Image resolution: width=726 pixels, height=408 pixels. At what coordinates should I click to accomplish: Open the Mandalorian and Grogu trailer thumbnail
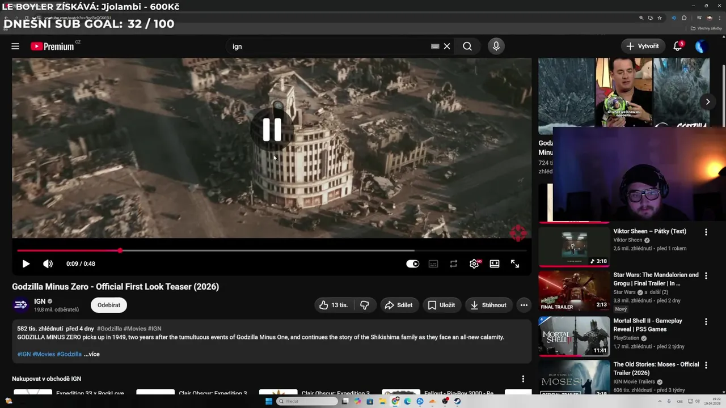574,291
